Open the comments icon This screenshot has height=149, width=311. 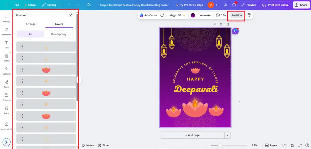(234, 5)
